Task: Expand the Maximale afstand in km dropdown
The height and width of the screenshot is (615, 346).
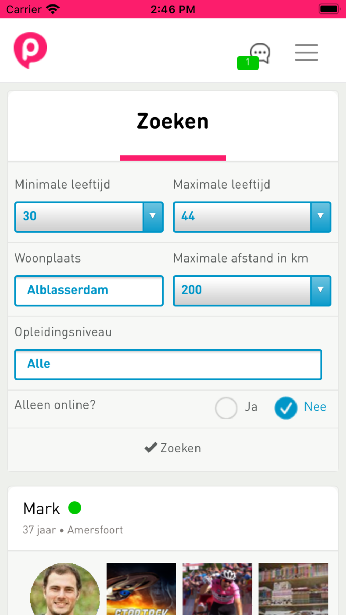Action: [252, 291]
